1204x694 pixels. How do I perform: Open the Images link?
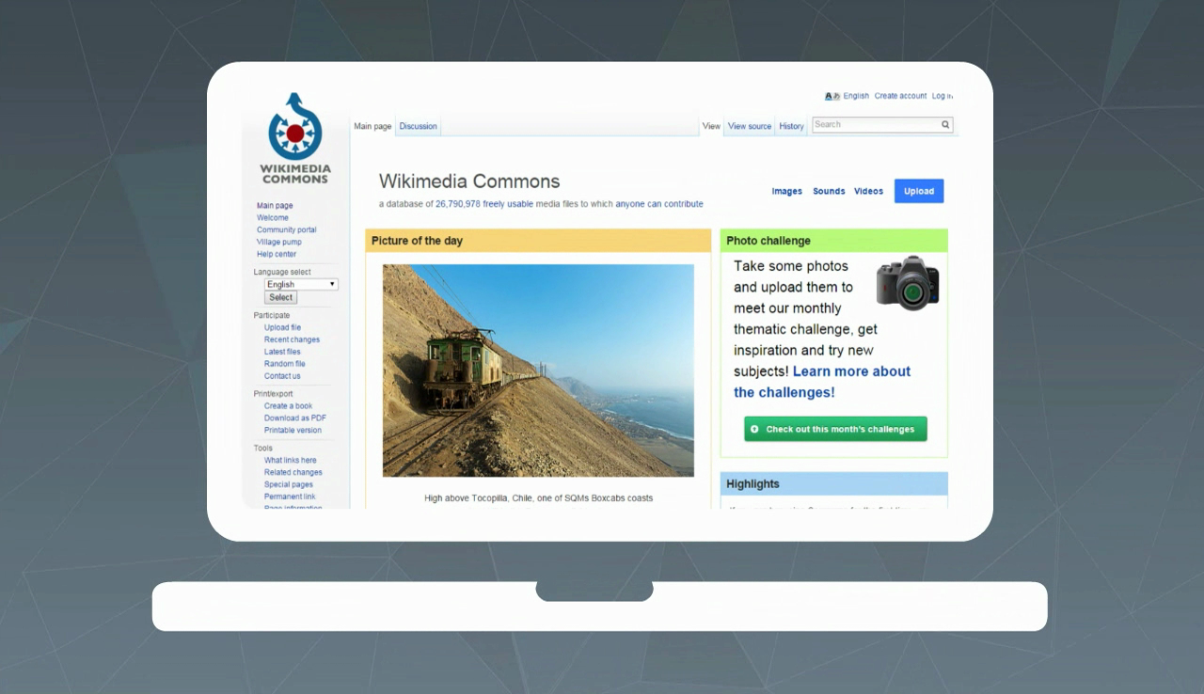786,191
